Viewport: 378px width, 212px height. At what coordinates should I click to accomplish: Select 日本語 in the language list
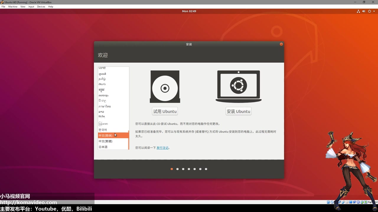103,147
